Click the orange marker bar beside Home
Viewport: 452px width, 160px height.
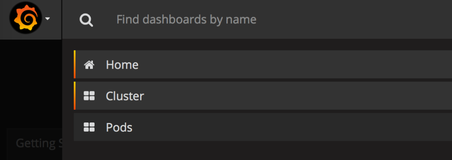pyautogui.click(x=74, y=65)
